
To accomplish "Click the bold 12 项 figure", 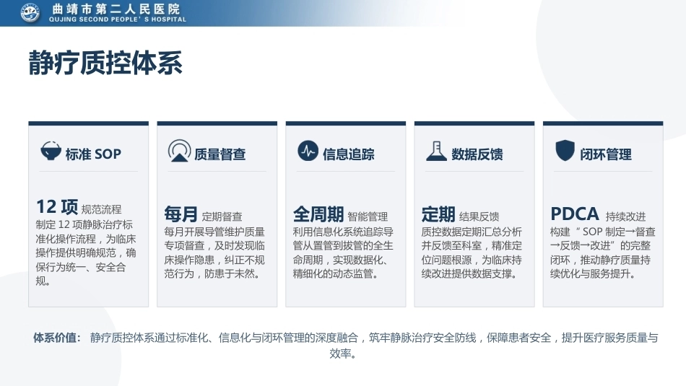I will (57, 207).
